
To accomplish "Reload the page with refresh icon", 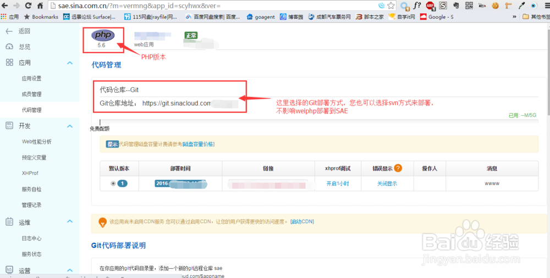I will (x=29, y=5).
